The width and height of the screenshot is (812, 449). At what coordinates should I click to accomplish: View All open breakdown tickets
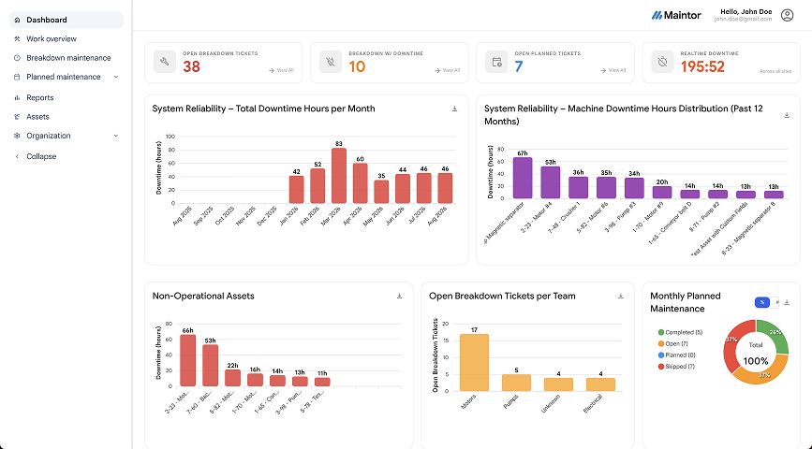point(281,70)
